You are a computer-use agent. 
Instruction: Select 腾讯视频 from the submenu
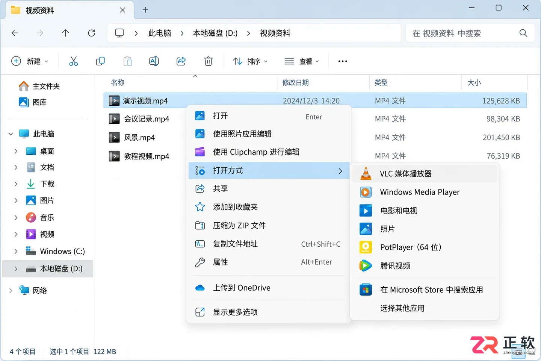[x=425, y=266]
